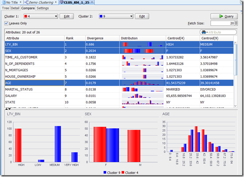This screenshot has height=177, width=244.
Task: Click the Centroid(4) column header
Action: click(183, 38)
